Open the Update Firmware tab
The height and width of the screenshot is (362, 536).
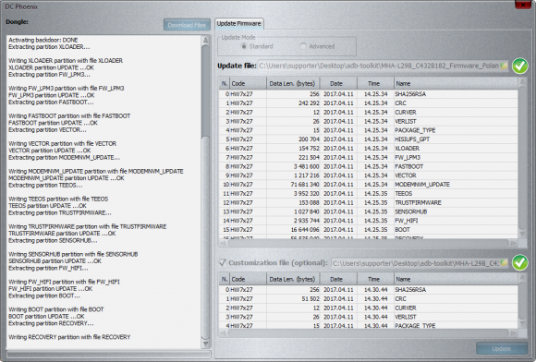(239, 24)
